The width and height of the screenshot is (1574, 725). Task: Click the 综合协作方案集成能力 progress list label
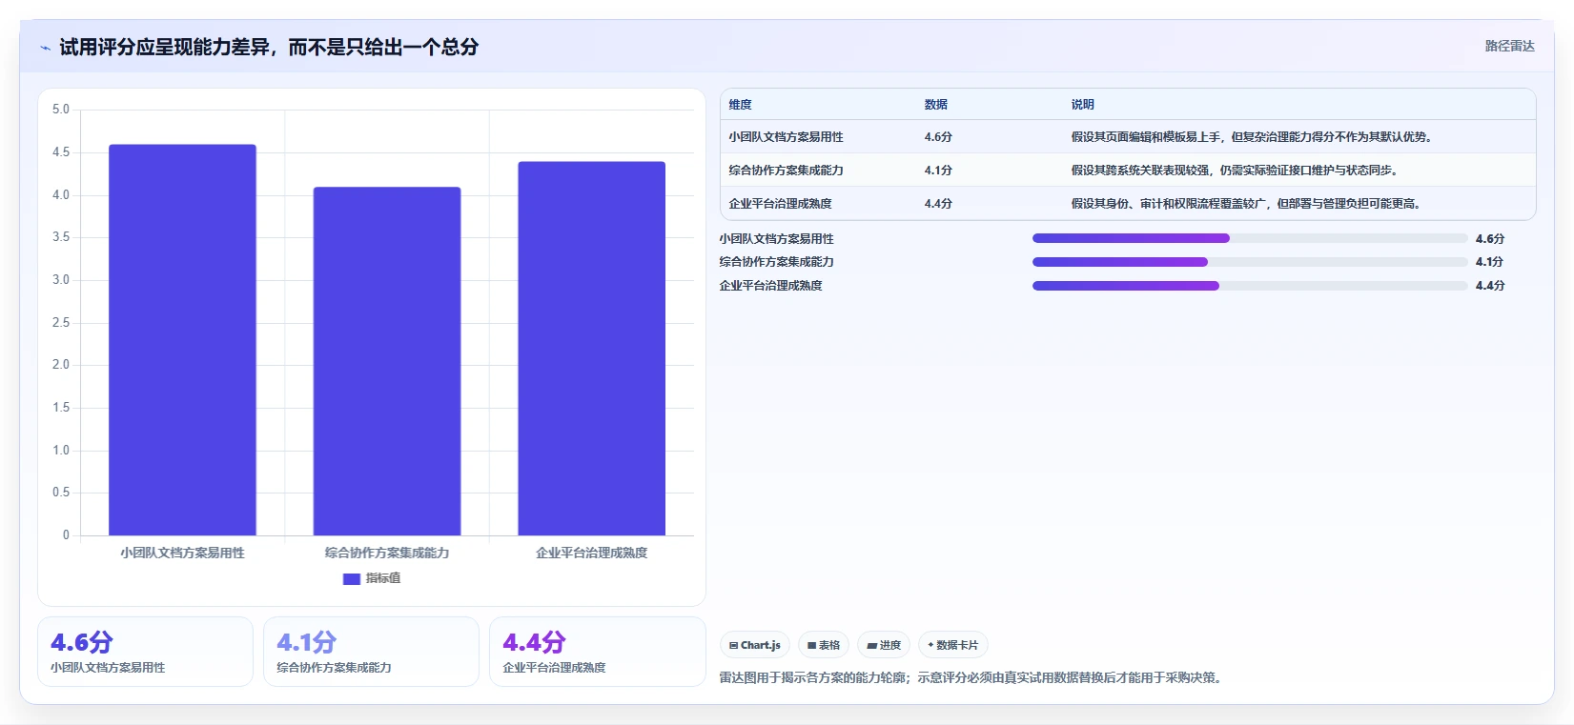point(777,262)
